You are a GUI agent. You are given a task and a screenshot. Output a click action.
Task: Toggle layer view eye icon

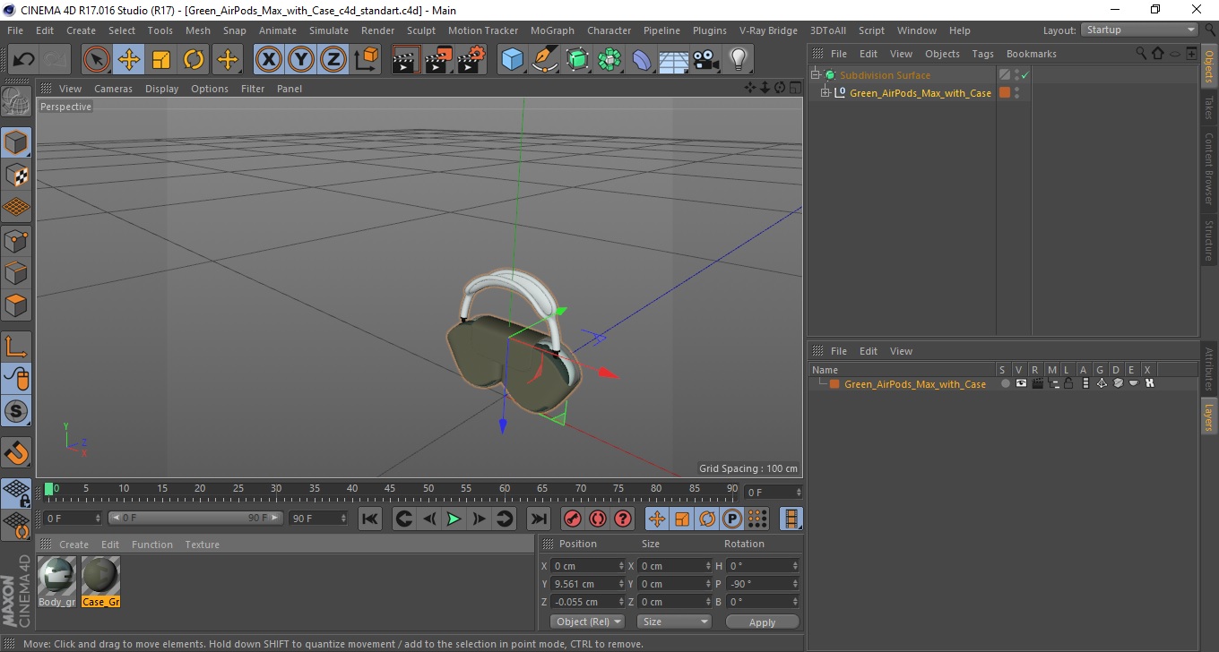1021,384
